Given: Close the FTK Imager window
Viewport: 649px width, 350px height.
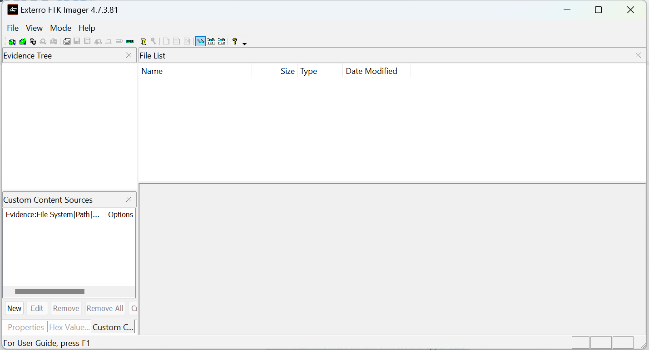Looking at the screenshot, I should point(630,10).
